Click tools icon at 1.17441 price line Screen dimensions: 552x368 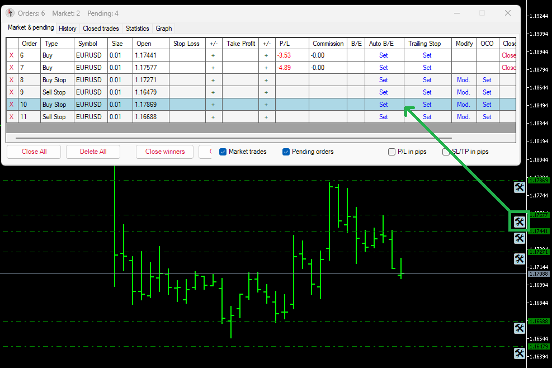click(519, 239)
